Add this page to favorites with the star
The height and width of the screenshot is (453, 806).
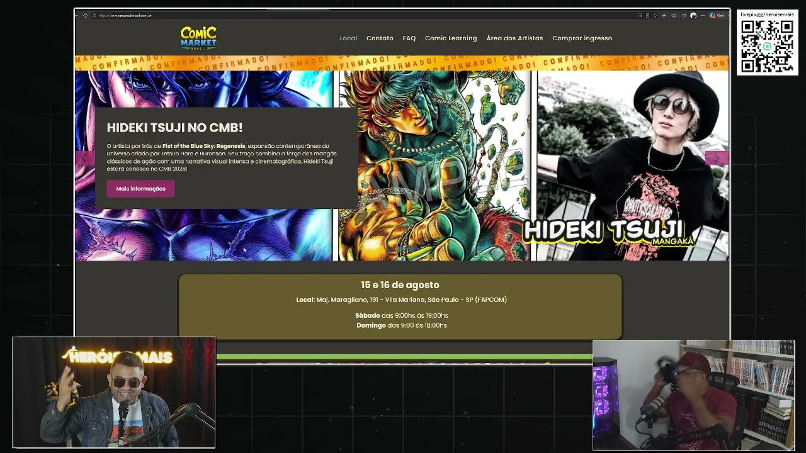[x=655, y=15]
